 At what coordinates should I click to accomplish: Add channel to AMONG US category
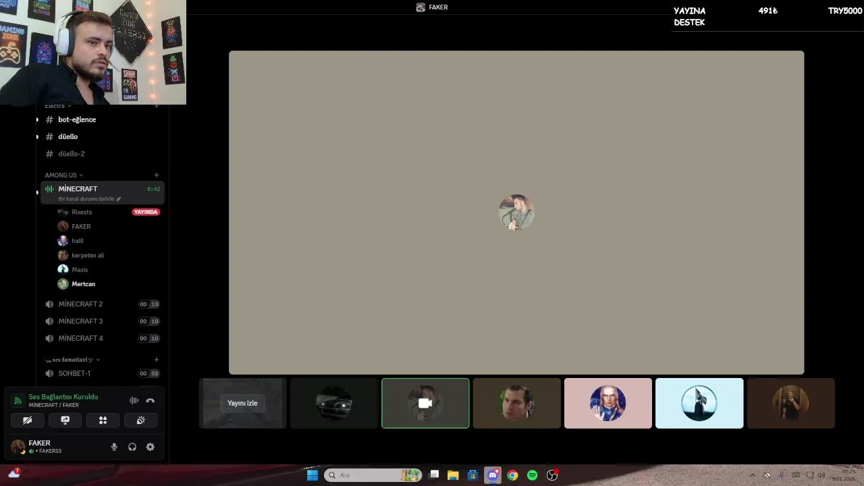tap(157, 175)
